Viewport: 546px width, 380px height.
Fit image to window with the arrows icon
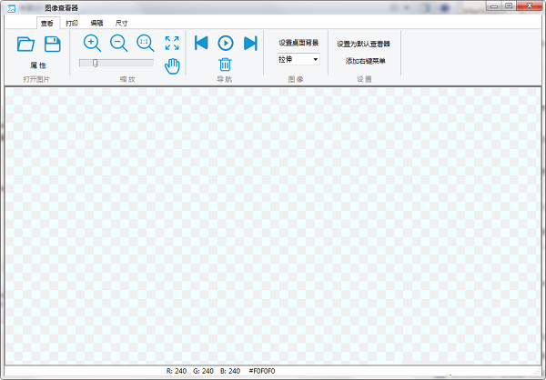click(x=172, y=43)
